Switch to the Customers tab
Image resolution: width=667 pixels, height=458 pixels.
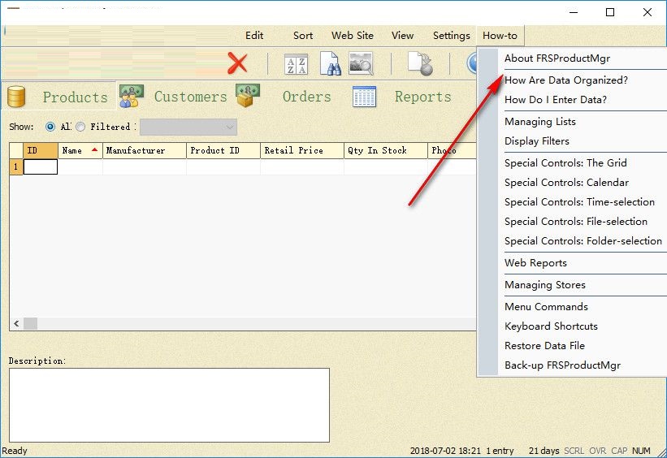173,97
